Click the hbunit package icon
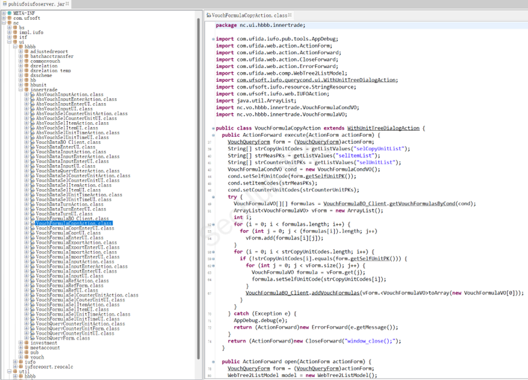This screenshot has width=528, height=380. pos(27,85)
